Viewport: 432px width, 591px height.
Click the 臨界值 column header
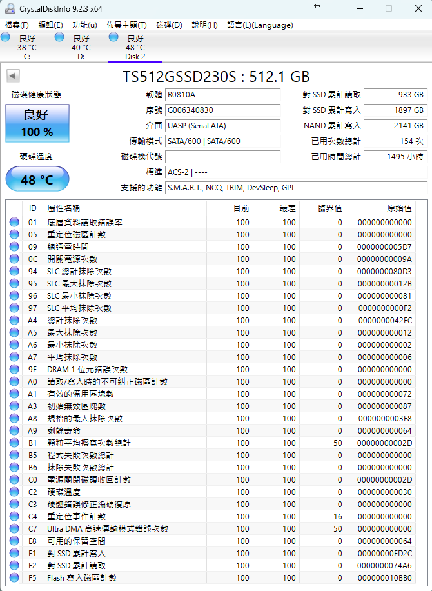click(323, 208)
